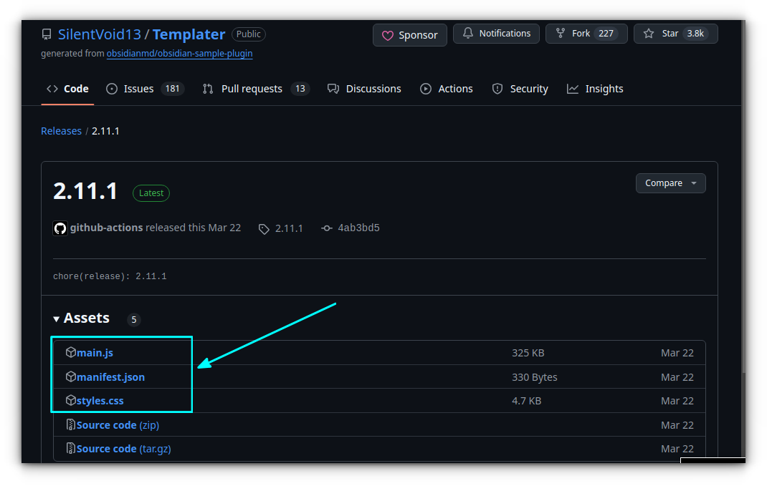Collapse the Assets section triangle
767x486 pixels.
pos(57,319)
